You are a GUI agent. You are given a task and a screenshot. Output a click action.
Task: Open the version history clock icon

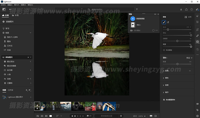pos(197,49)
